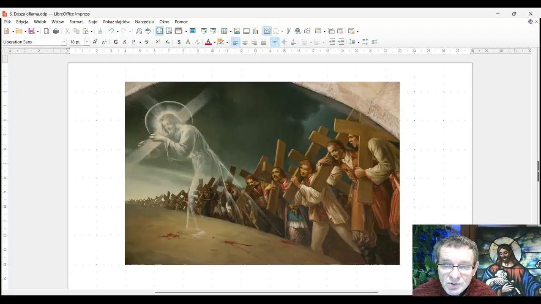Image resolution: width=541 pixels, height=304 pixels.
Task: Click the Insert Audio or Video icon
Action: [246, 31]
